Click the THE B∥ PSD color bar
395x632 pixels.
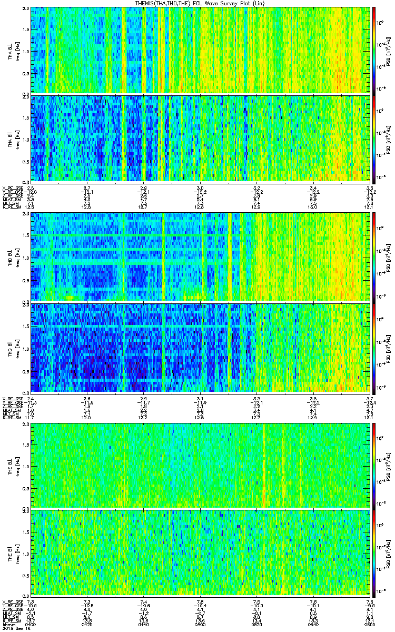374,554
